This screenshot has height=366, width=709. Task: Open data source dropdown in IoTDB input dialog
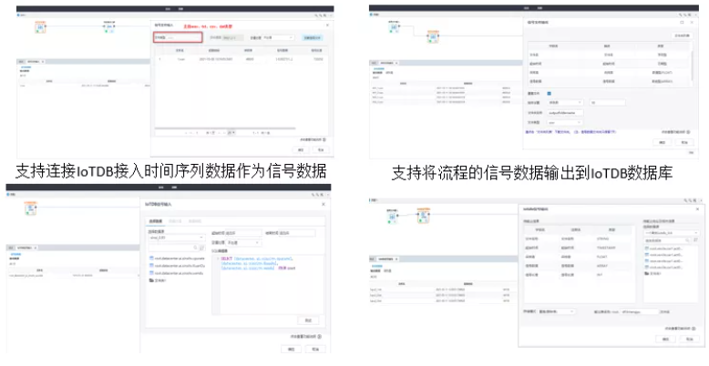pos(177,238)
